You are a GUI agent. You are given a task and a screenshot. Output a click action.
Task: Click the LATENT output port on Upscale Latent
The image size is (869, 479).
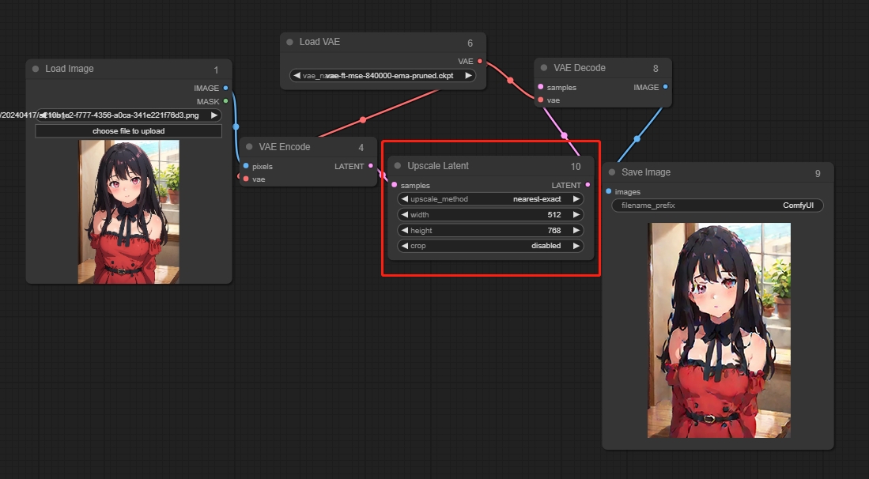tap(588, 185)
